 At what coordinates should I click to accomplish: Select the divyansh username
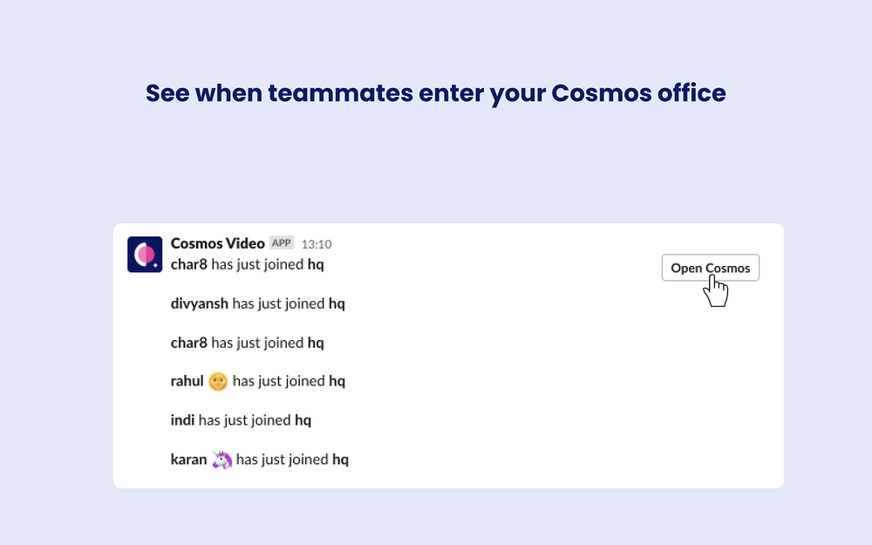199,303
